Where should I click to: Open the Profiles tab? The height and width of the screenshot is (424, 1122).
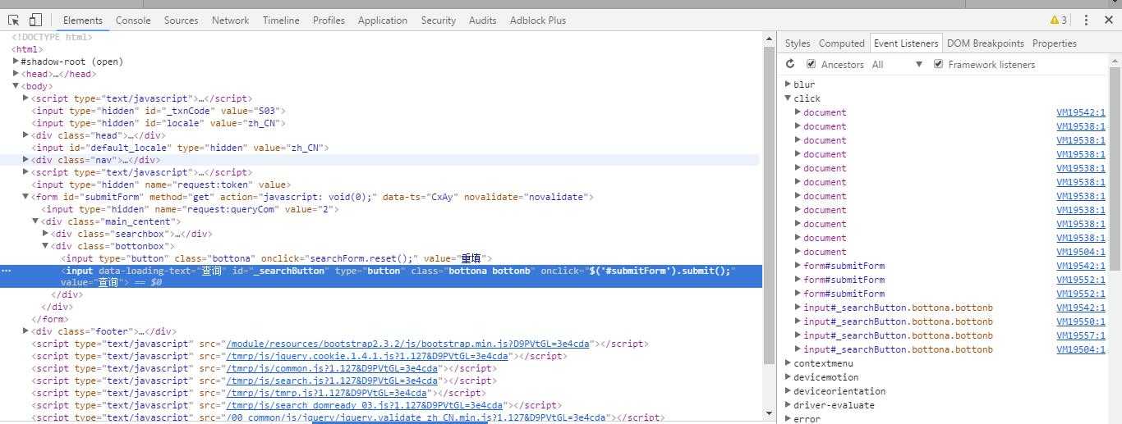click(329, 20)
